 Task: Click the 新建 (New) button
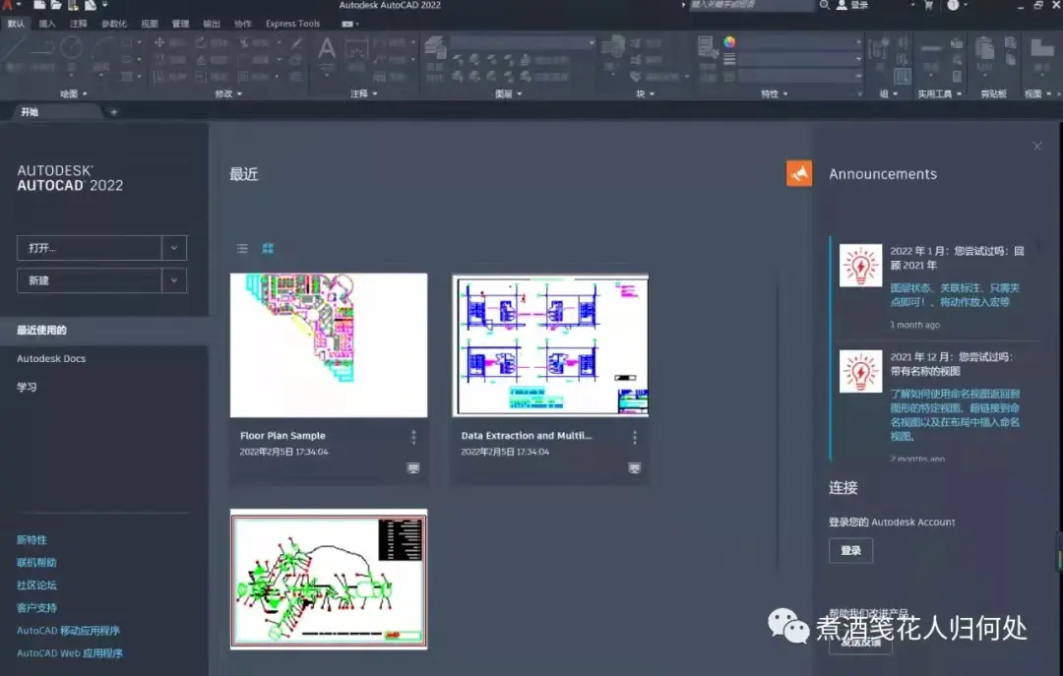tap(89, 280)
